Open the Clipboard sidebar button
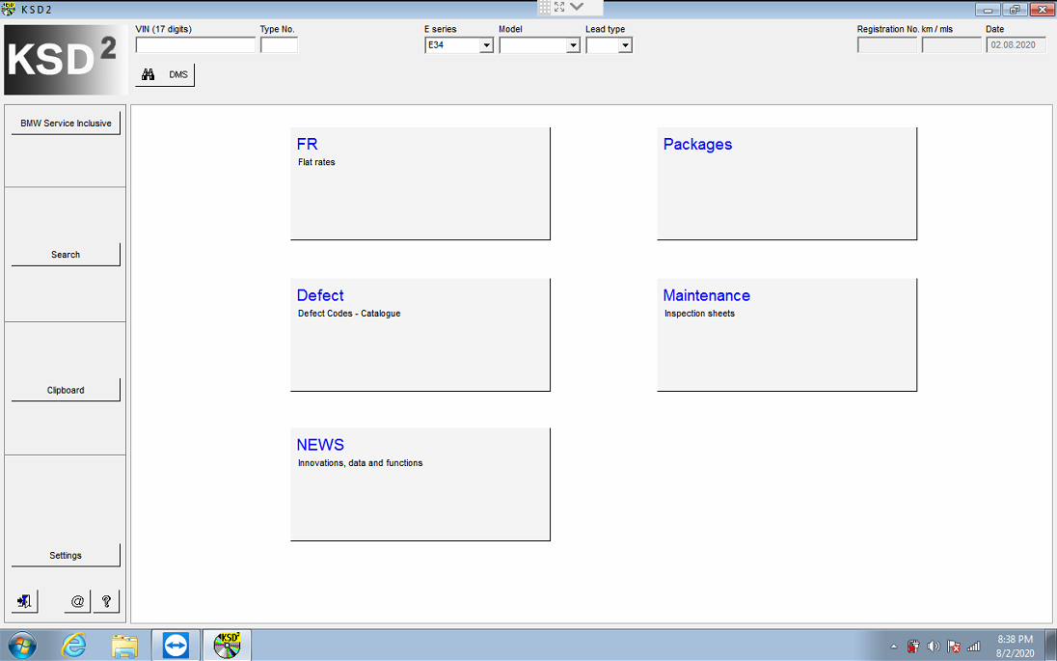The height and width of the screenshot is (661, 1057). click(66, 390)
